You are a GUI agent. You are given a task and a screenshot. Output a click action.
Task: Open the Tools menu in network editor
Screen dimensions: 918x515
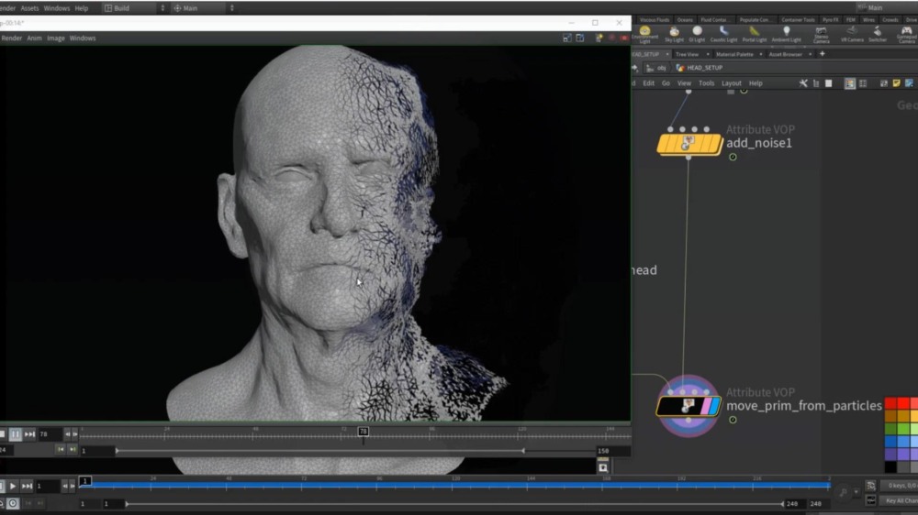[706, 83]
